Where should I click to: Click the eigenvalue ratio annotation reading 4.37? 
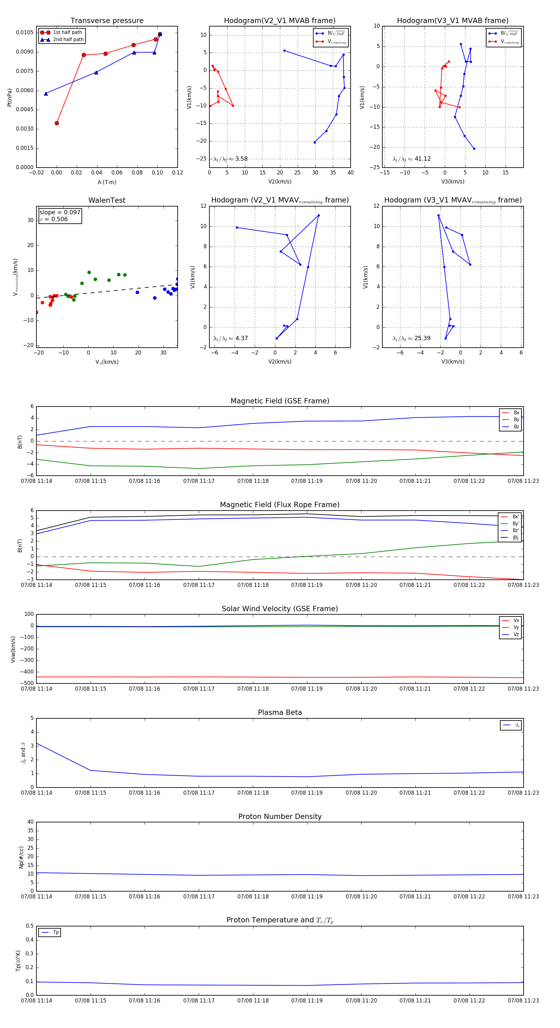[230, 338]
